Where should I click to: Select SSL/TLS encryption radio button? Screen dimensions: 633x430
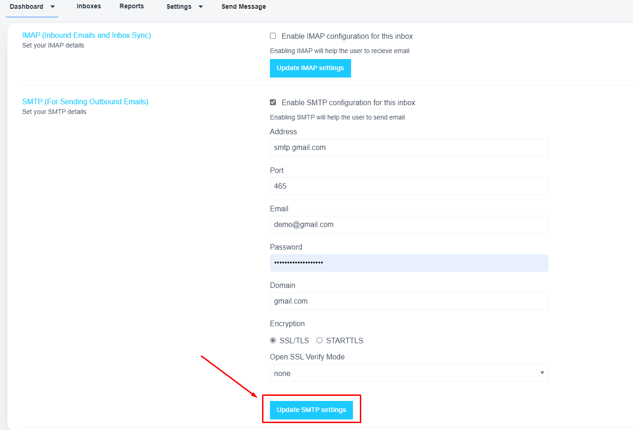point(273,340)
